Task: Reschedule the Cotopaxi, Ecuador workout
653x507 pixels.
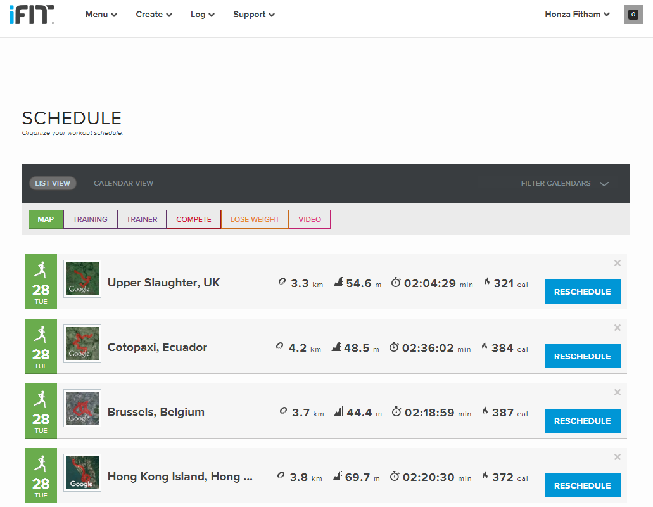Action: (x=582, y=356)
